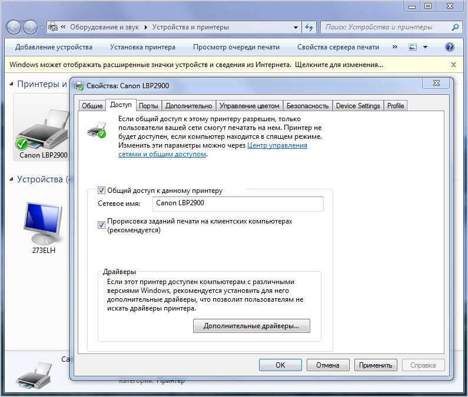Select the Доступ tab
Image resolution: width=468 pixels, height=397 pixels.
click(x=121, y=105)
